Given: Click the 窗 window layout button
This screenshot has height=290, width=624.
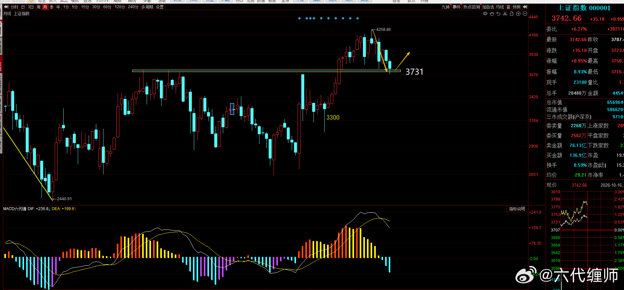Looking at the screenshot, I should pos(509,7).
